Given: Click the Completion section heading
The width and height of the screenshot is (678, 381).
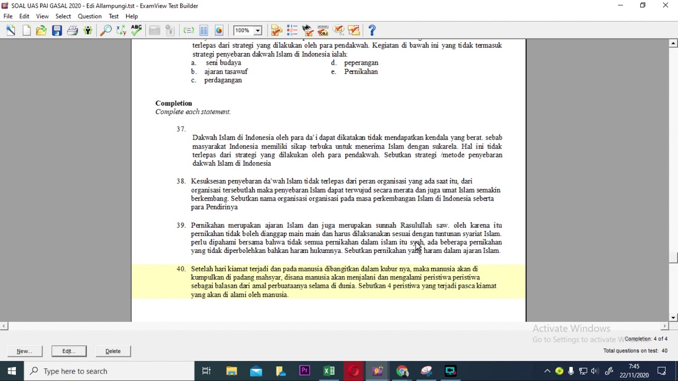Looking at the screenshot, I should click(174, 103).
